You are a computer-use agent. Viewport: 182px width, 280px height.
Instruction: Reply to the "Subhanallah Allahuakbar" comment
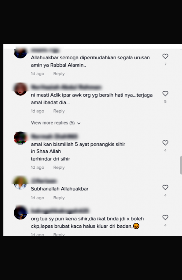coord(59,198)
